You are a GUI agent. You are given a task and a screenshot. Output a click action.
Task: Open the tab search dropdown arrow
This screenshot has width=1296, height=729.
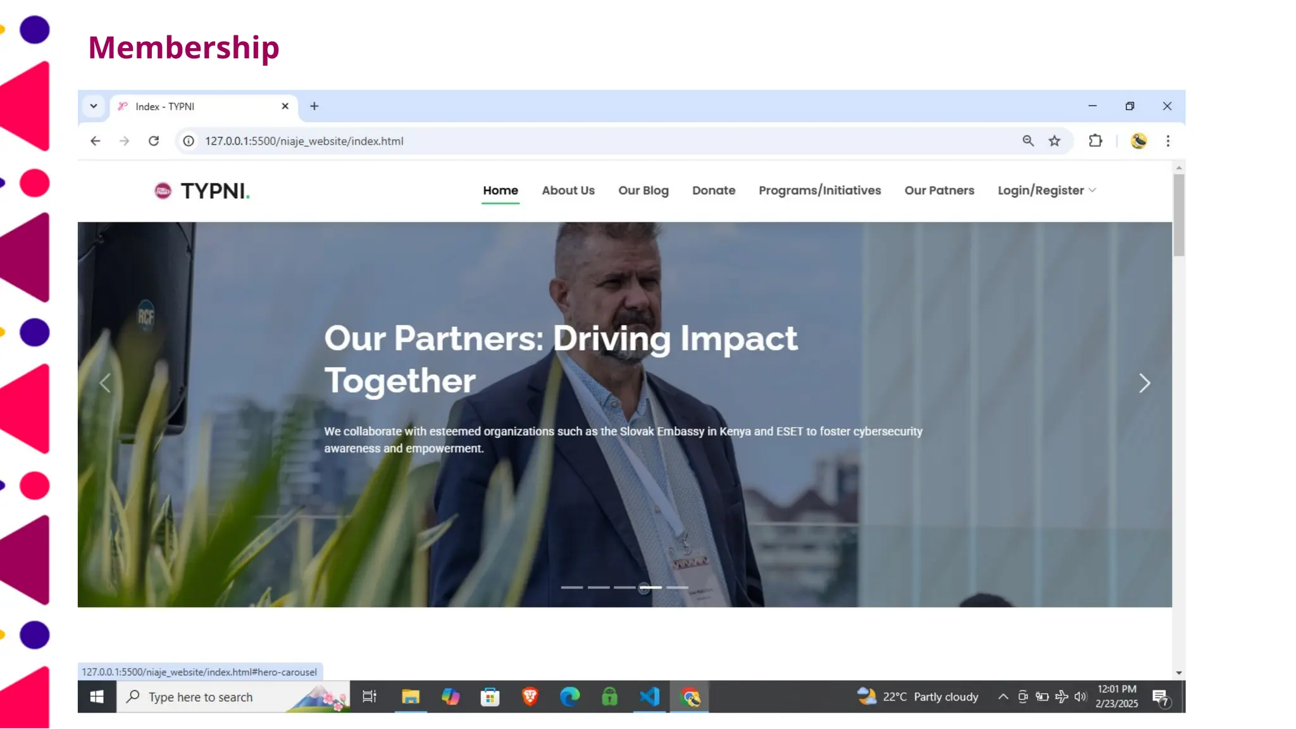coord(94,106)
